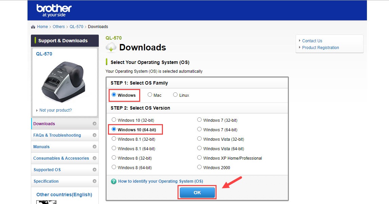Image resolution: width=389 pixels, height=204 pixels.
Task: Click the green question mark help icon
Action: pos(114,181)
